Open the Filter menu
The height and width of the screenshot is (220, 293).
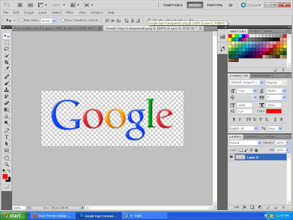[69, 12]
